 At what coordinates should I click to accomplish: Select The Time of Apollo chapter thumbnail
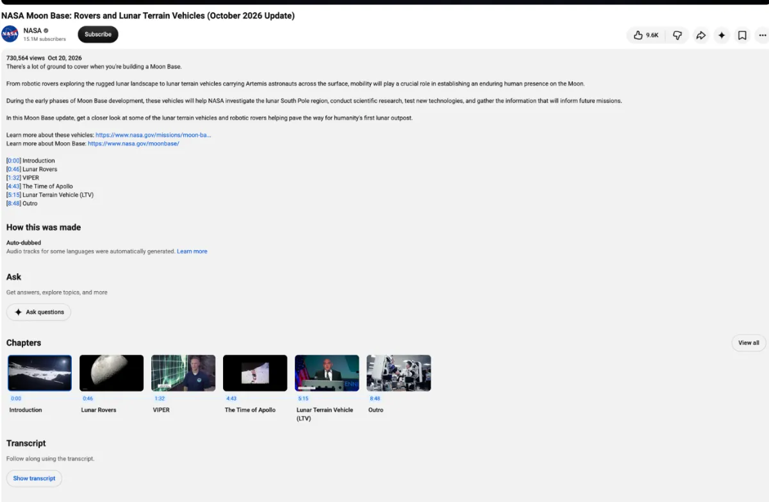click(255, 373)
